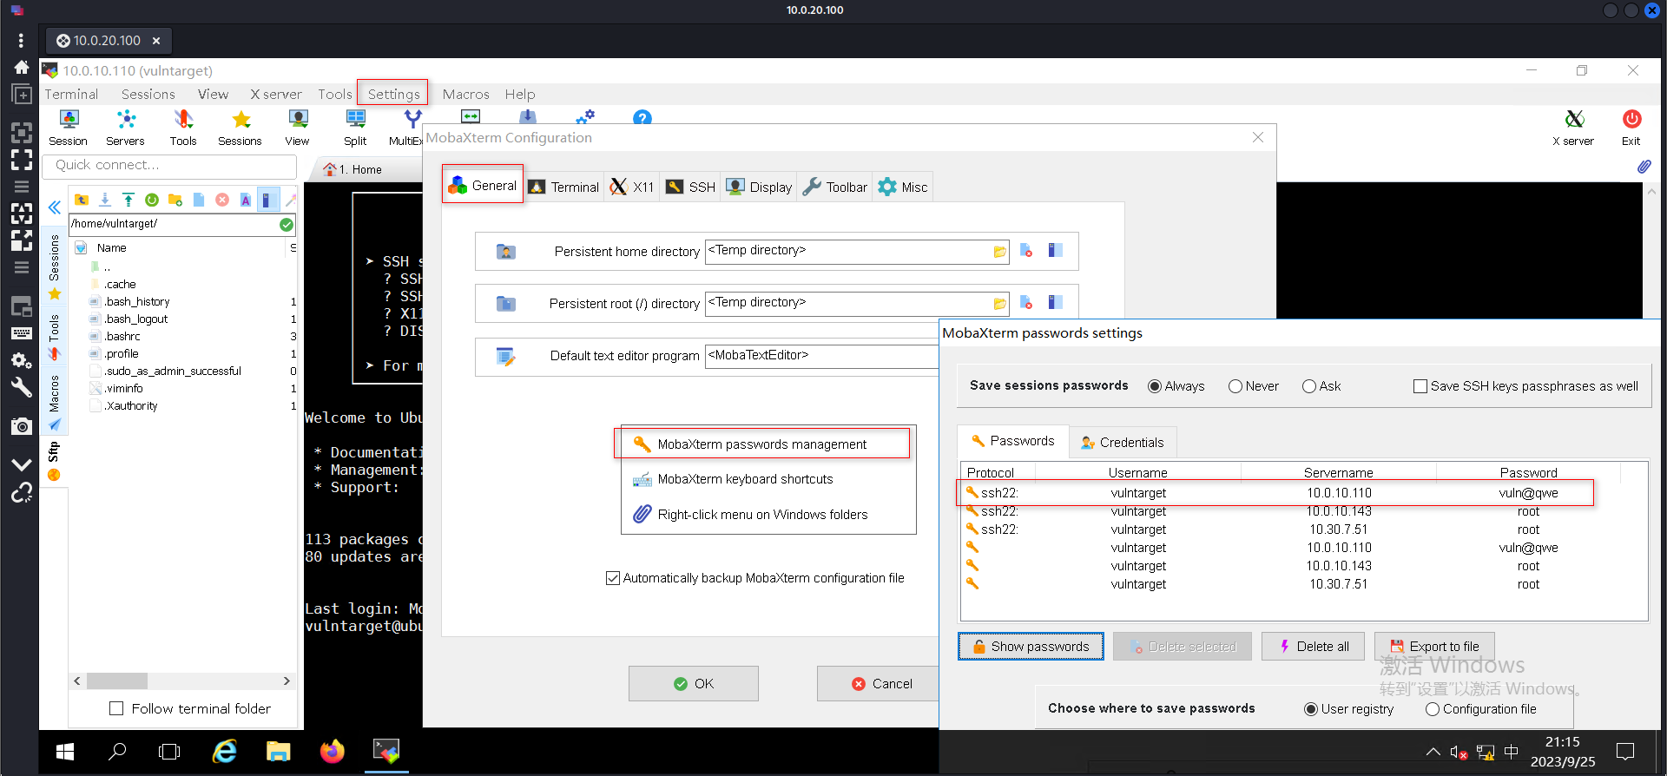Click the wrench icon in left bar
This screenshot has height=776, width=1667.
click(22, 387)
